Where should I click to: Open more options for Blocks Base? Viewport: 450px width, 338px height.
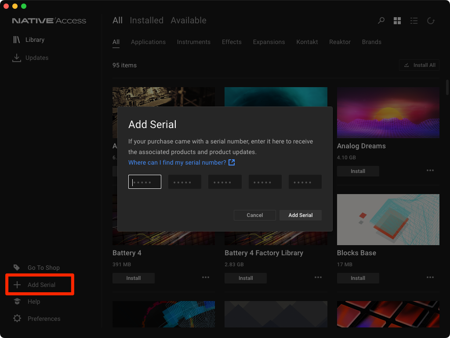click(x=430, y=277)
